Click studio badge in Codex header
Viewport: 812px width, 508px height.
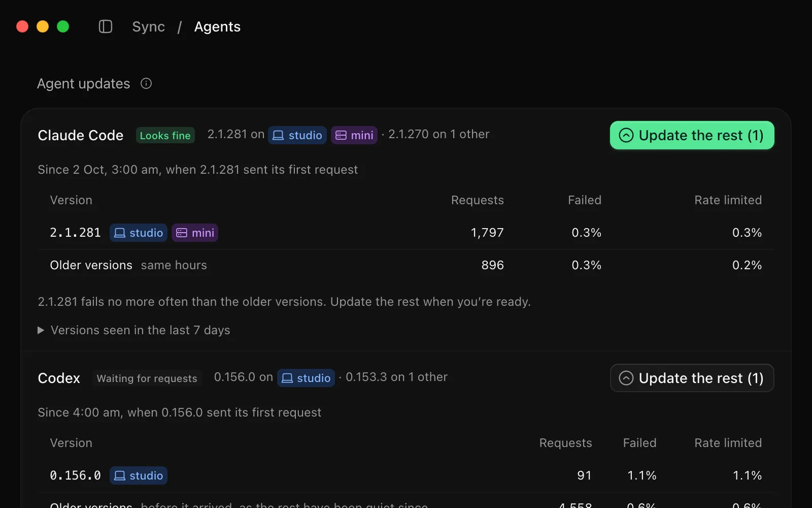(x=306, y=378)
